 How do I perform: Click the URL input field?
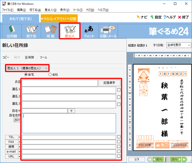69,156
